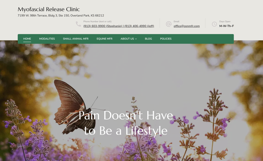Open Small Animal MFR page

[x=76, y=39]
